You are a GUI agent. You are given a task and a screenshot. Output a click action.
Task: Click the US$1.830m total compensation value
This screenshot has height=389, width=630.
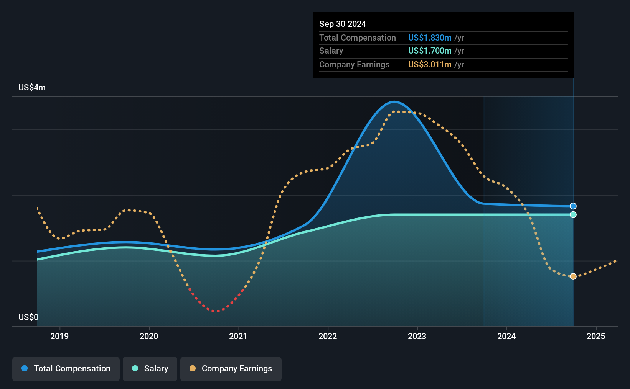pos(430,38)
